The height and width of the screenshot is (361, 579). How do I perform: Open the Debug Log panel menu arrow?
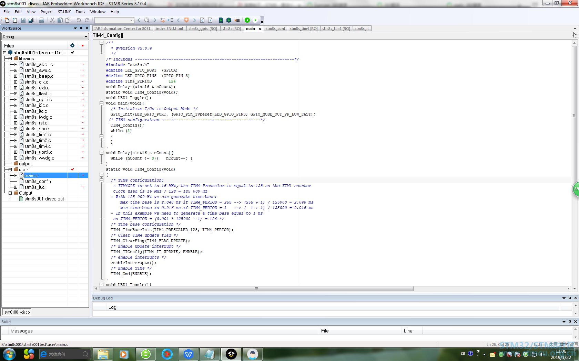point(564,298)
